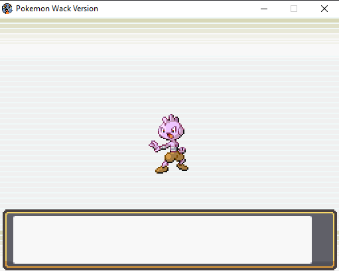This screenshot has width=339, height=271.
Task: Click the "Pokemon Wack Version" title text
Action: [x=57, y=9]
